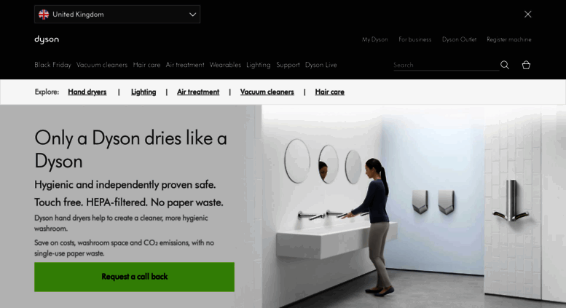Viewport: 566px width, 308px height.
Task: Open the My Dyson link
Action: pos(374,39)
